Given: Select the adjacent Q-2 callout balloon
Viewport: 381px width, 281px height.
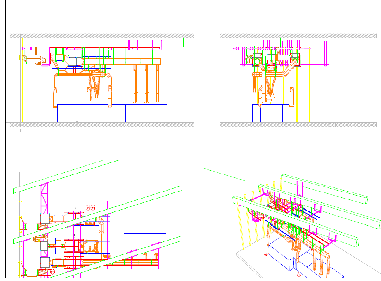Looking at the screenshot, I should click(93, 208).
